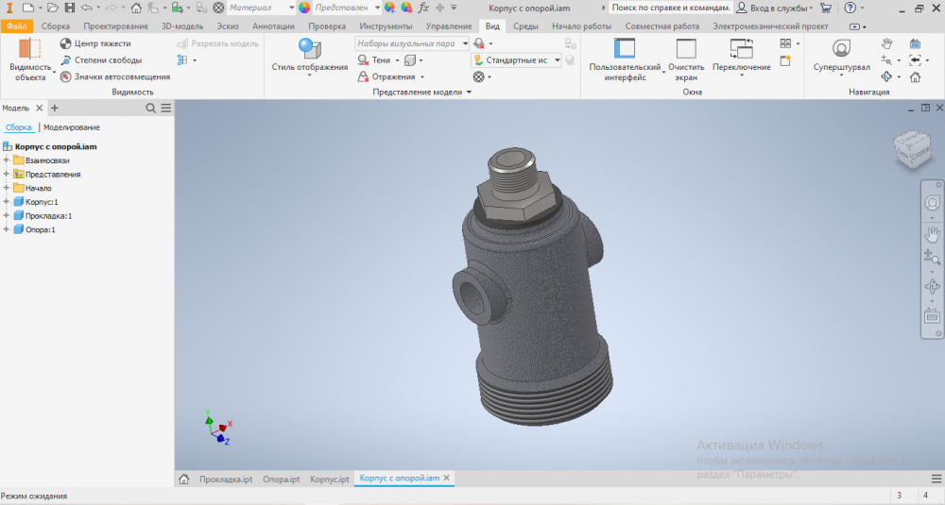This screenshot has width=945, height=505.
Task: Click the Центр тяжести (center of gravity) icon
Action: click(x=65, y=43)
